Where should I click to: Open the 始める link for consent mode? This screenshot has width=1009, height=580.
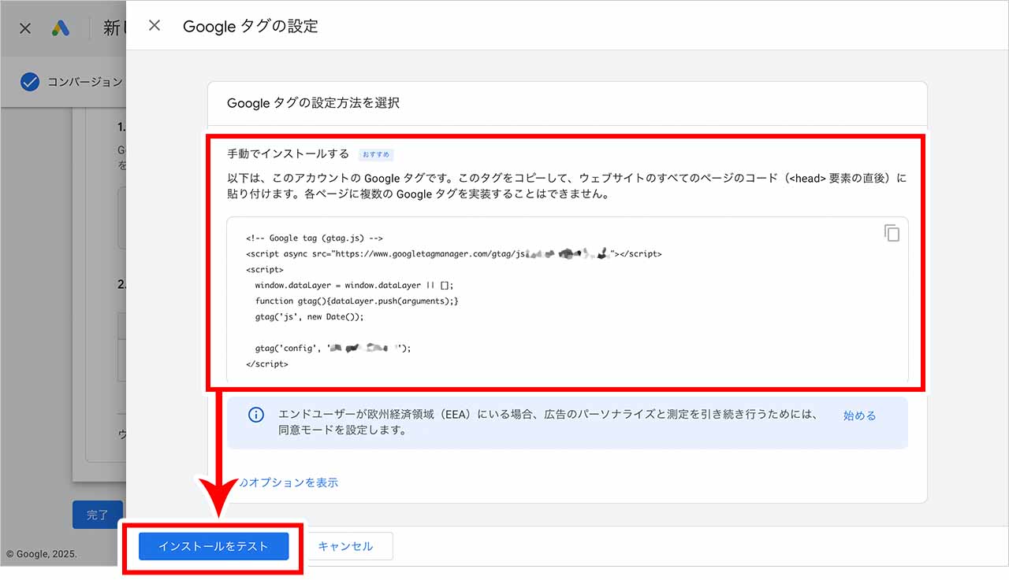(x=859, y=416)
